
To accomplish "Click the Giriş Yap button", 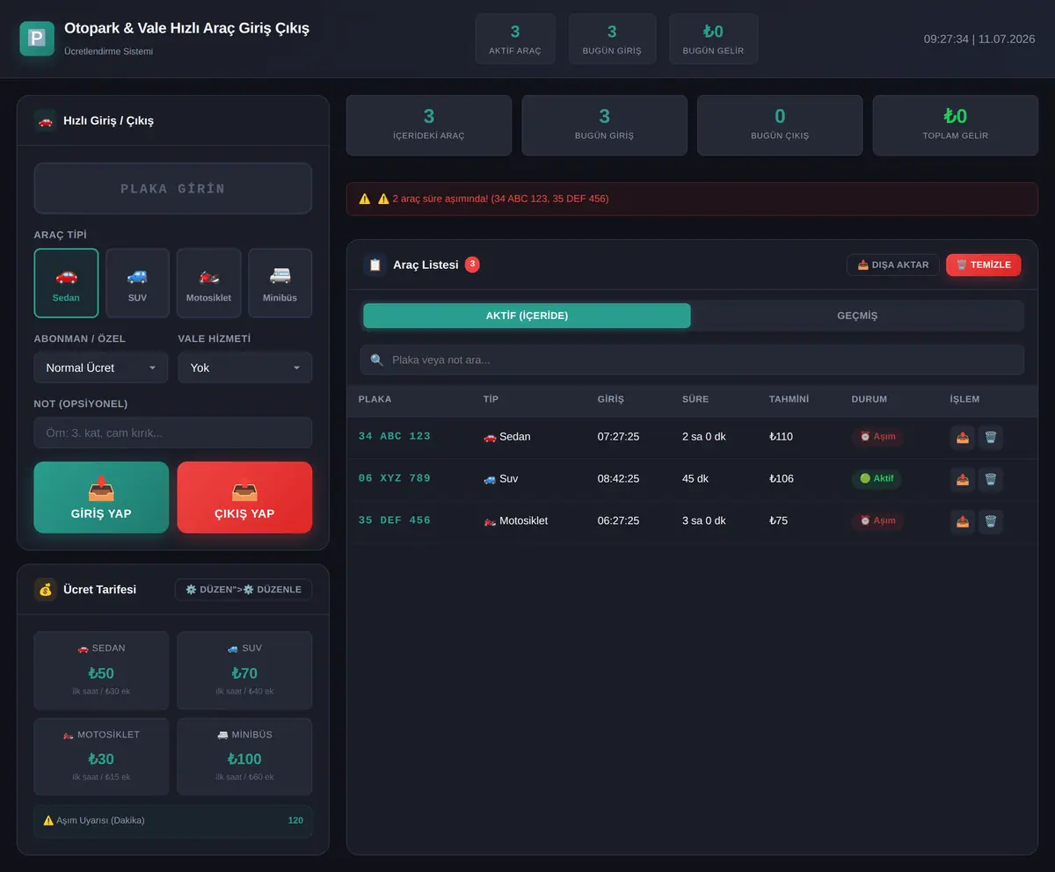I will coord(101,498).
